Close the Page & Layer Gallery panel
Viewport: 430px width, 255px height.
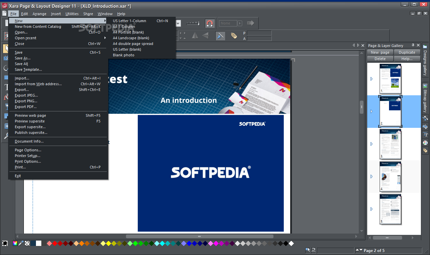click(418, 45)
